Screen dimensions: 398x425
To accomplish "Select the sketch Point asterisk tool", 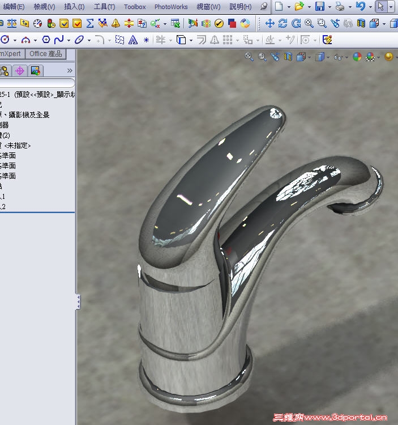I will [146, 40].
